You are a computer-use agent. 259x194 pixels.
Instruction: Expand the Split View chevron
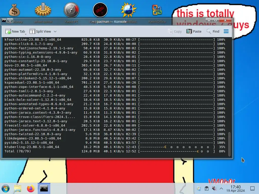pos(55,31)
